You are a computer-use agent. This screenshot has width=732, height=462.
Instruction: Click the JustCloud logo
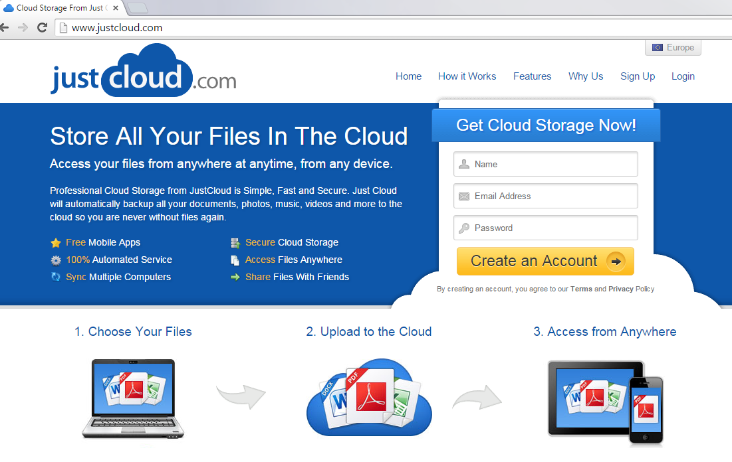(143, 72)
